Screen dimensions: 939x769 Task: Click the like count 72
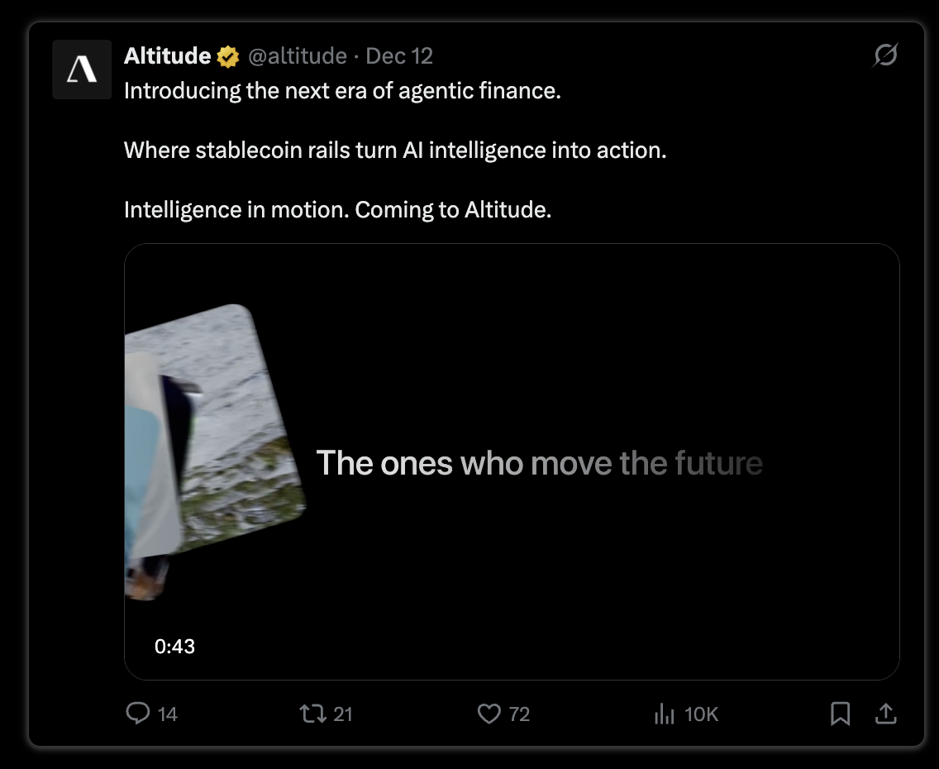pyautogui.click(x=519, y=714)
